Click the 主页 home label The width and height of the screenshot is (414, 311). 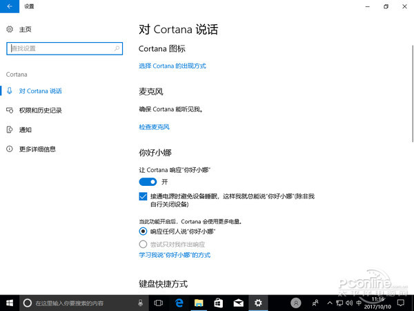point(26,29)
